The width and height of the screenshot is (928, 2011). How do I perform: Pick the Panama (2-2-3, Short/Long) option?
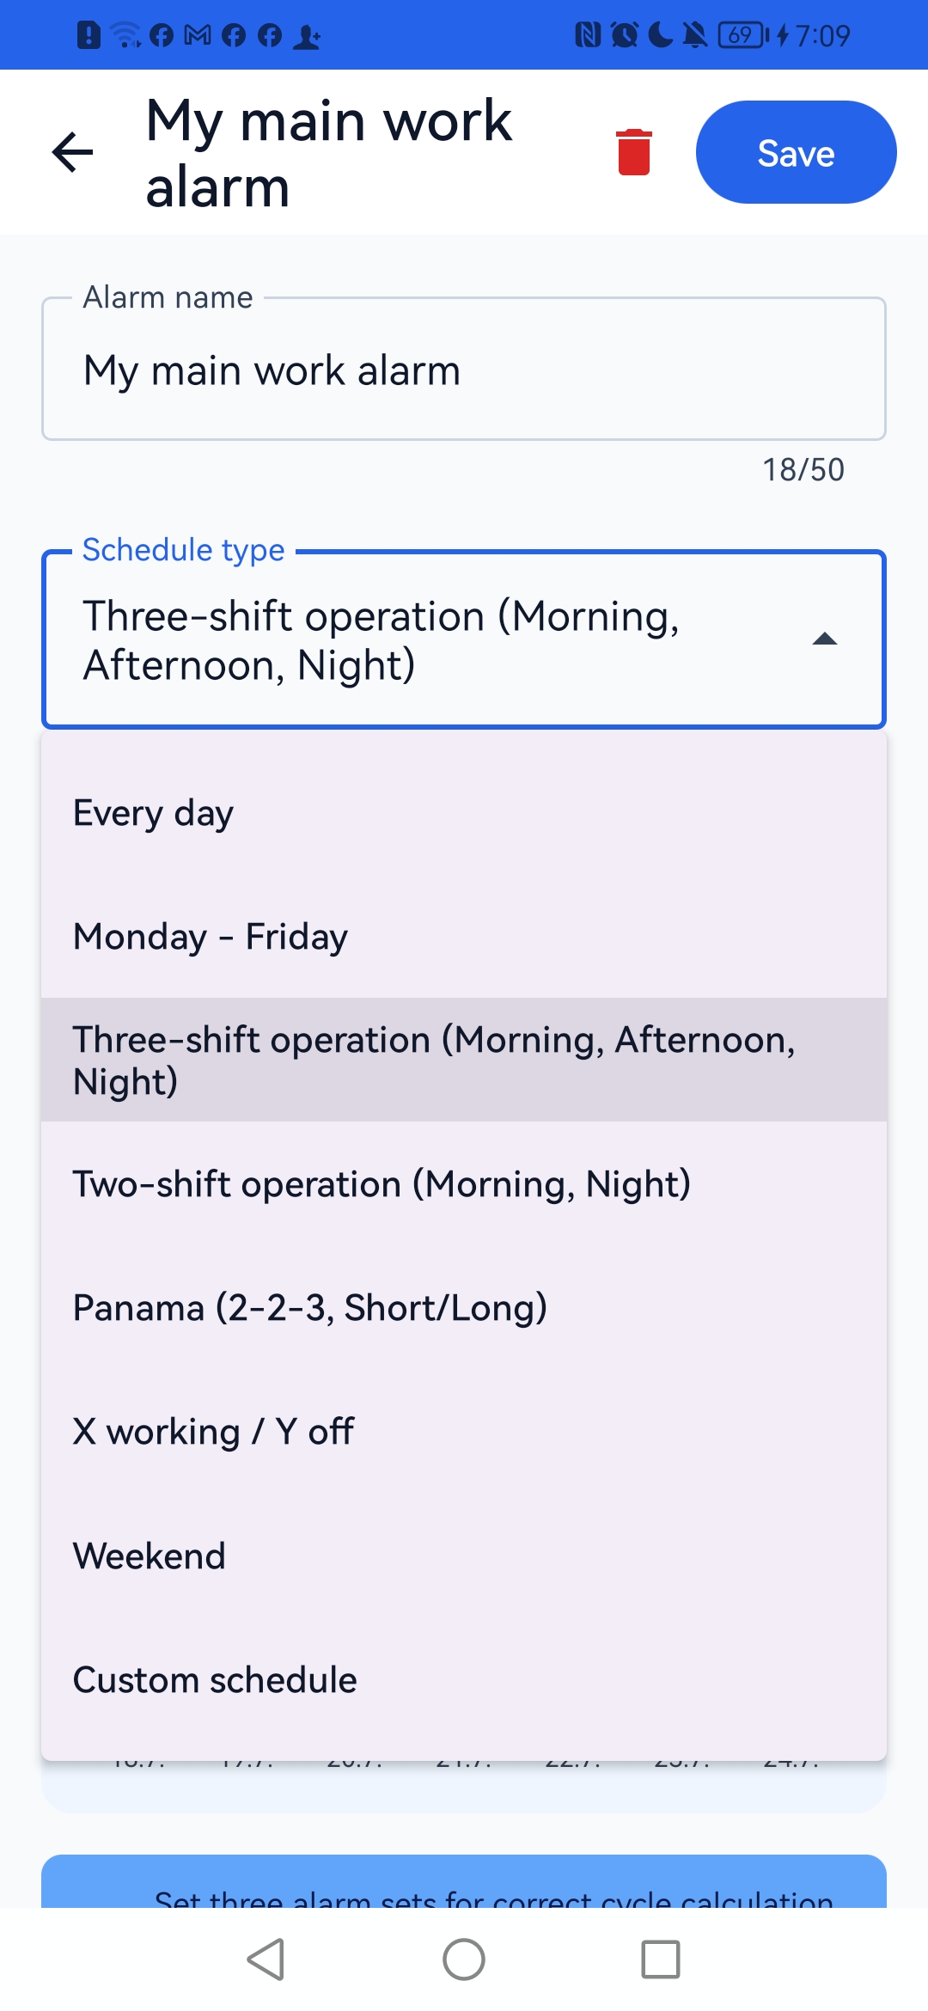pyautogui.click(x=464, y=1308)
